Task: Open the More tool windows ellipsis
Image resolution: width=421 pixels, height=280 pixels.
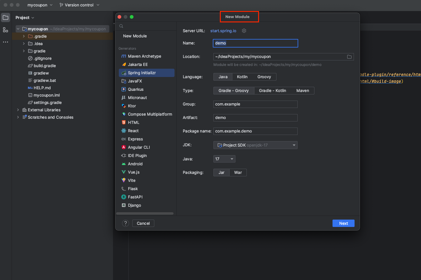Action: 6,42
